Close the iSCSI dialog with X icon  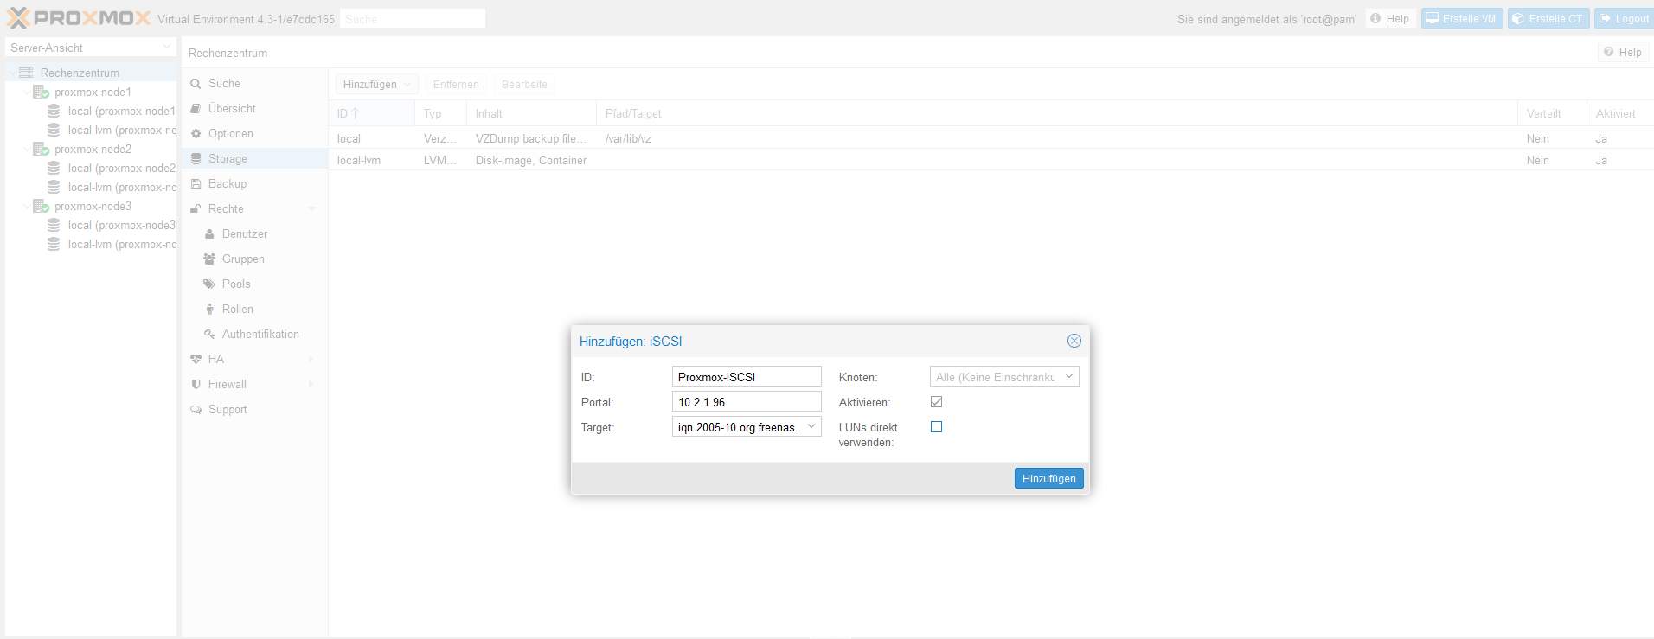pos(1074,341)
